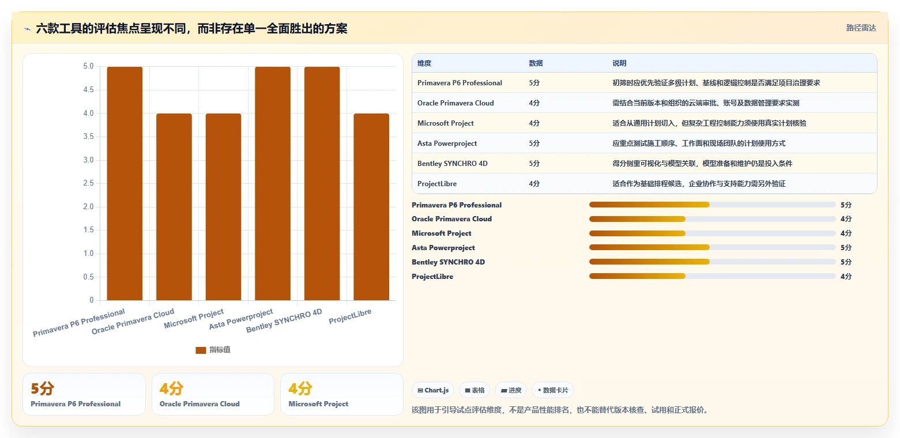Image resolution: width=900 pixels, height=438 pixels.
Task: Click the 进度 tag button
Action: tap(511, 390)
